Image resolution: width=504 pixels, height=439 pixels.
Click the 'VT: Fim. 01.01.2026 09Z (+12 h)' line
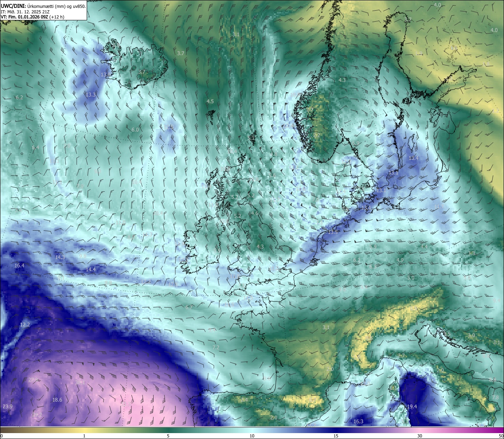tap(33, 17)
